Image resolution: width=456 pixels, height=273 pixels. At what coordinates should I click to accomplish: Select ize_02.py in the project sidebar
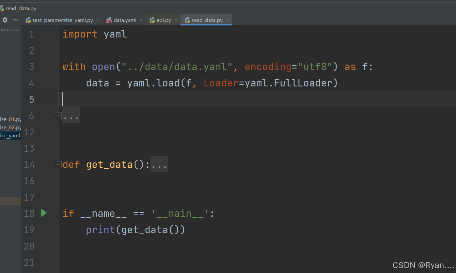tap(10, 127)
